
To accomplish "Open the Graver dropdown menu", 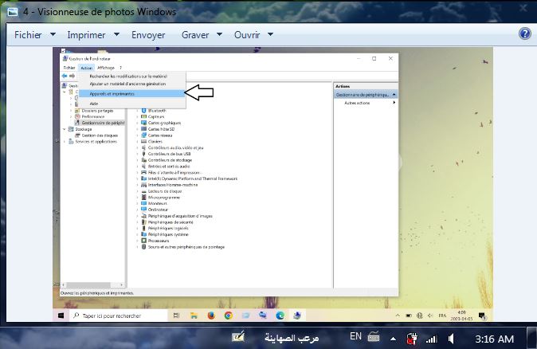I will pos(202,35).
